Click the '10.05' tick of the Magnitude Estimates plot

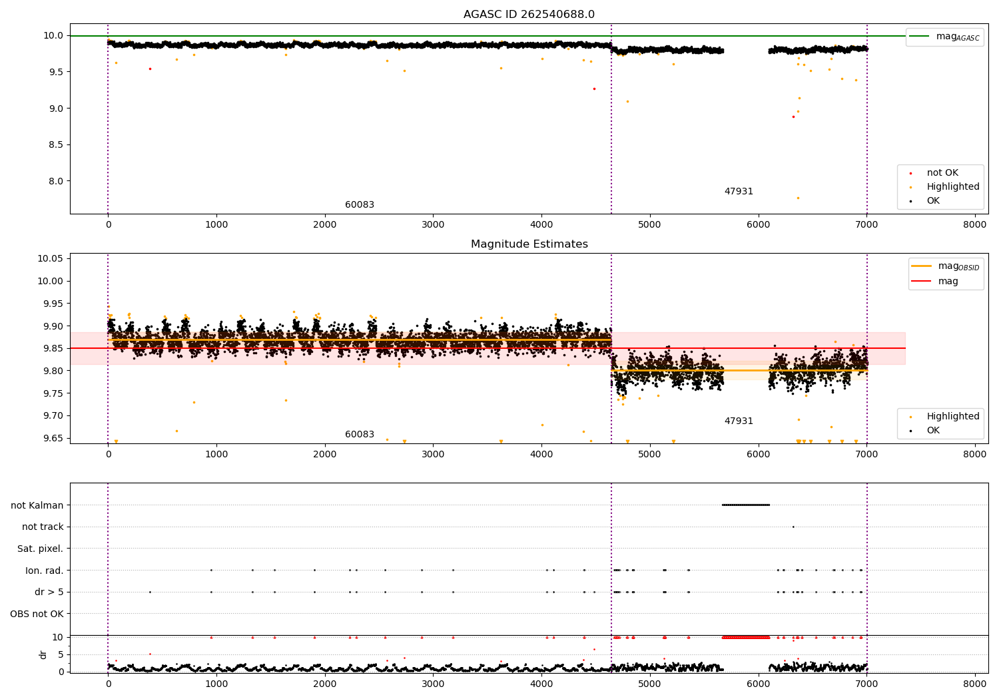coord(51,259)
